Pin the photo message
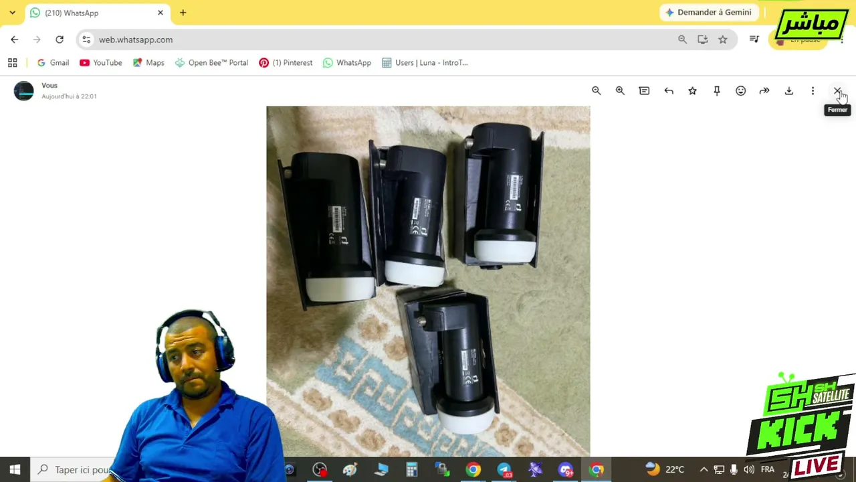This screenshot has width=856, height=482. (716, 91)
